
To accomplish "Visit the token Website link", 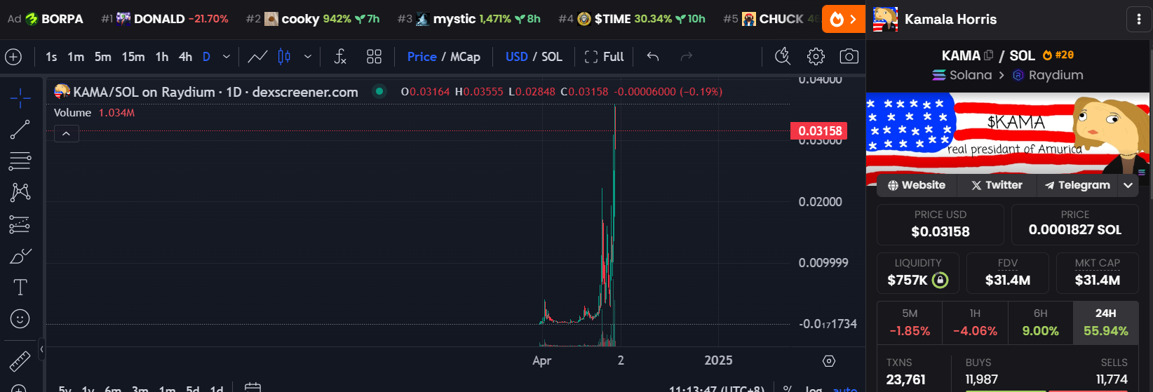I will coord(917,185).
